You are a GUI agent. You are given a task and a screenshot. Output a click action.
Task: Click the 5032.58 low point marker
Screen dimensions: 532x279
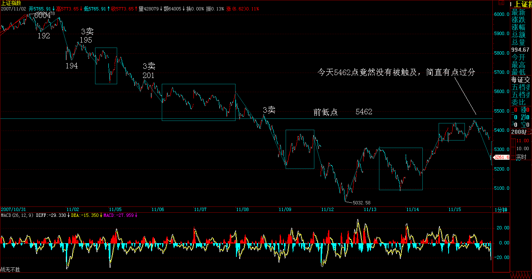[361, 203]
